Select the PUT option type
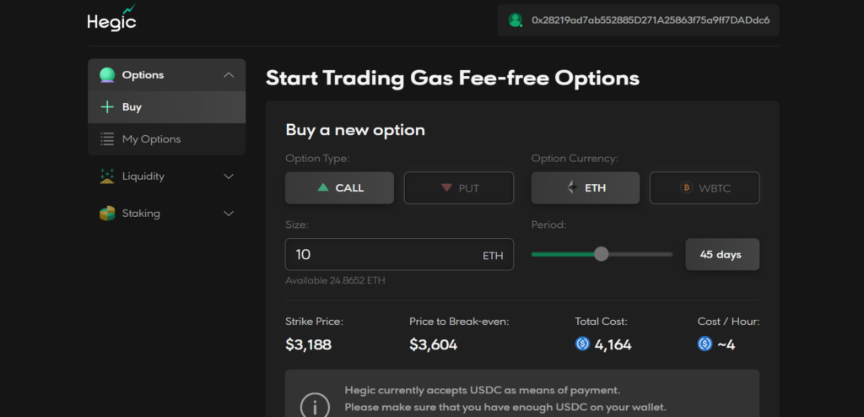Image resolution: width=864 pixels, height=417 pixels. click(458, 187)
